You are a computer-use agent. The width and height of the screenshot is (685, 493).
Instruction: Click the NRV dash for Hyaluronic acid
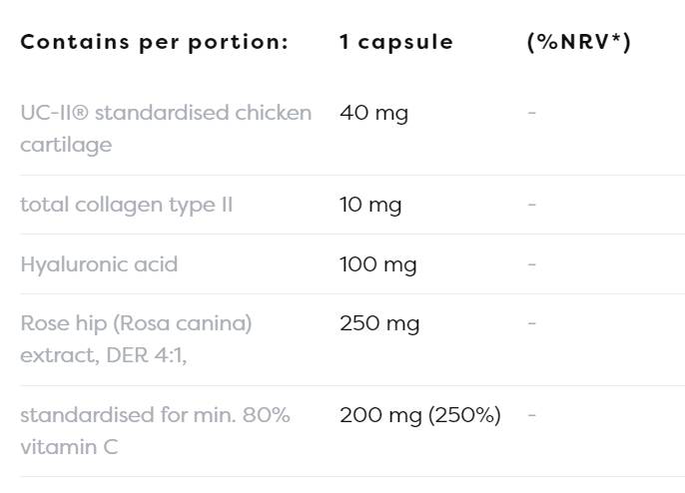coord(532,264)
